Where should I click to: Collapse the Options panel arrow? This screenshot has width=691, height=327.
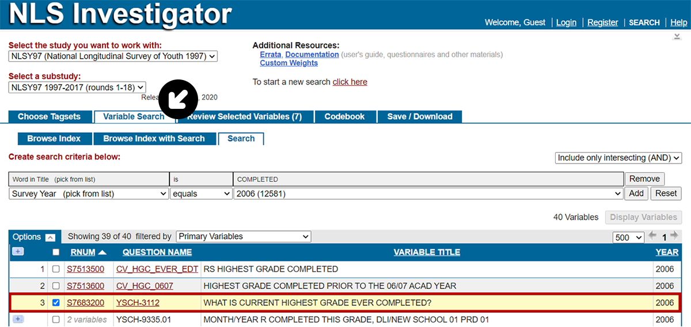pyautogui.click(x=50, y=237)
